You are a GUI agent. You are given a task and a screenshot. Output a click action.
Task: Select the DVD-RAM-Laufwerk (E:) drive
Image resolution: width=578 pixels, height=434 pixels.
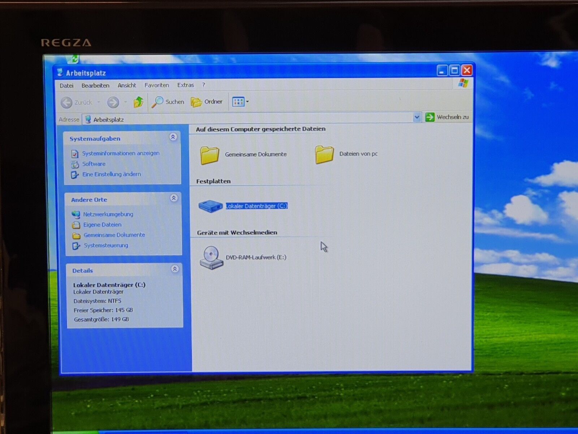point(255,258)
